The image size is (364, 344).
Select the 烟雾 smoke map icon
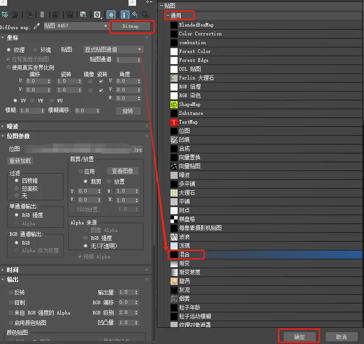point(174,299)
